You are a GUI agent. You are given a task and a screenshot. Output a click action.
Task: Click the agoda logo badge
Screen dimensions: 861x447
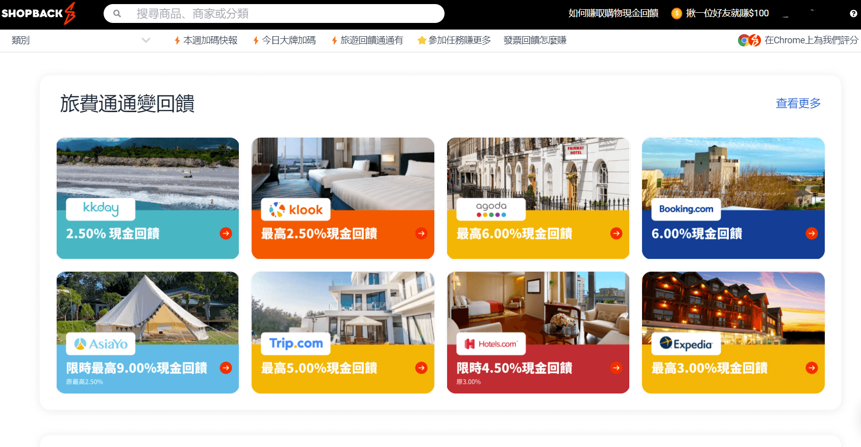[x=491, y=209]
